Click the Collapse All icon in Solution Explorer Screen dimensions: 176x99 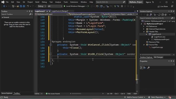click(163, 15)
